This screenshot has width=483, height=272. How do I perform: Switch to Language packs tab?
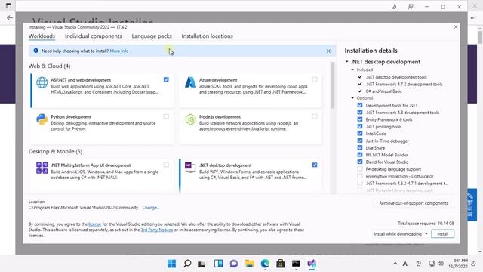(x=152, y=36)
